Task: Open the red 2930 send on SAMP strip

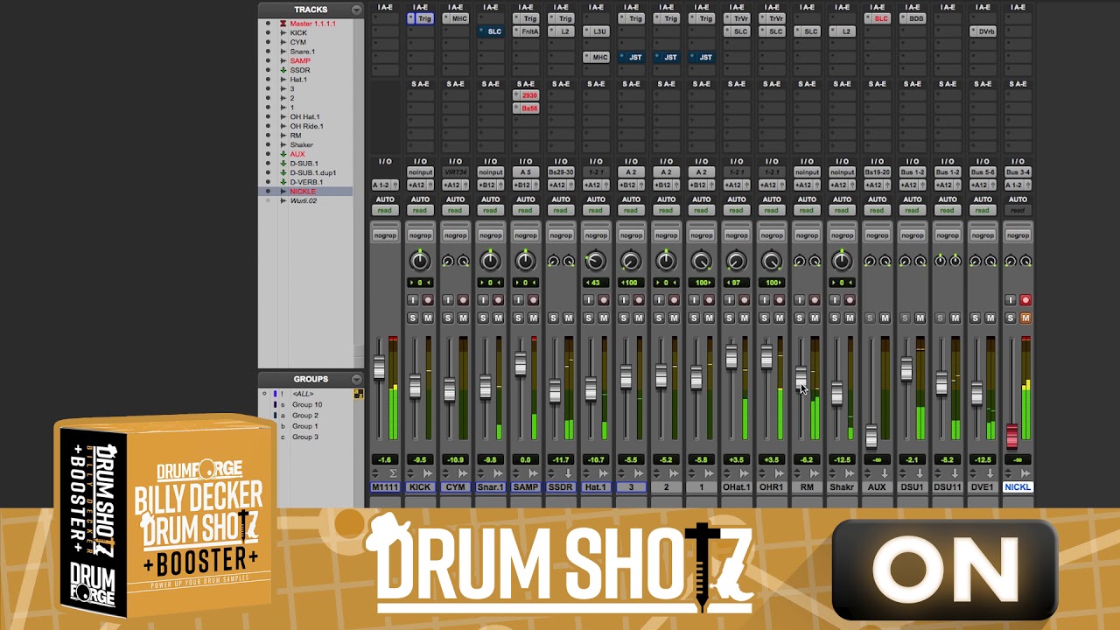Action: [x=526, y=95]
